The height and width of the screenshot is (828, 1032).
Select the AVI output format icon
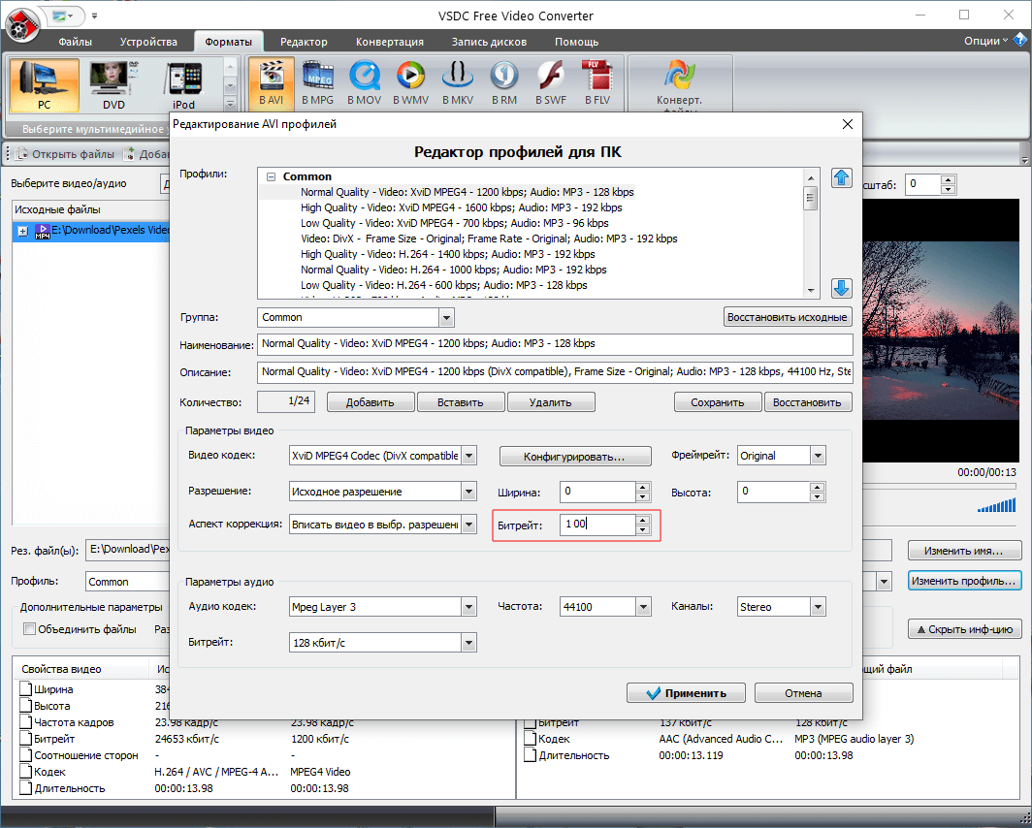click(x=271, y=82)
